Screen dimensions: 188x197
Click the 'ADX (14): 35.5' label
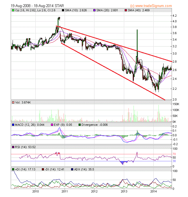(84, 169)
